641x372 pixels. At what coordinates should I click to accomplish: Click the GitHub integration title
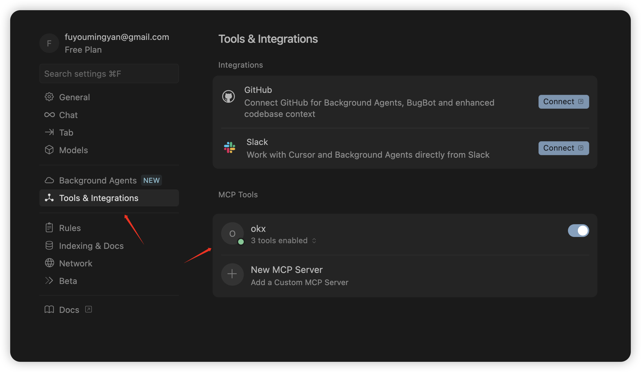[258, 90]
